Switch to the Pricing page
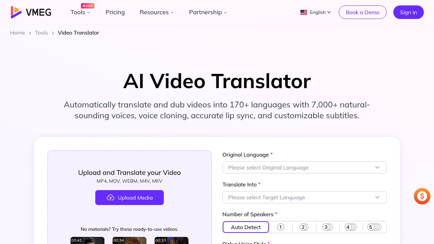 coord(115,12)
